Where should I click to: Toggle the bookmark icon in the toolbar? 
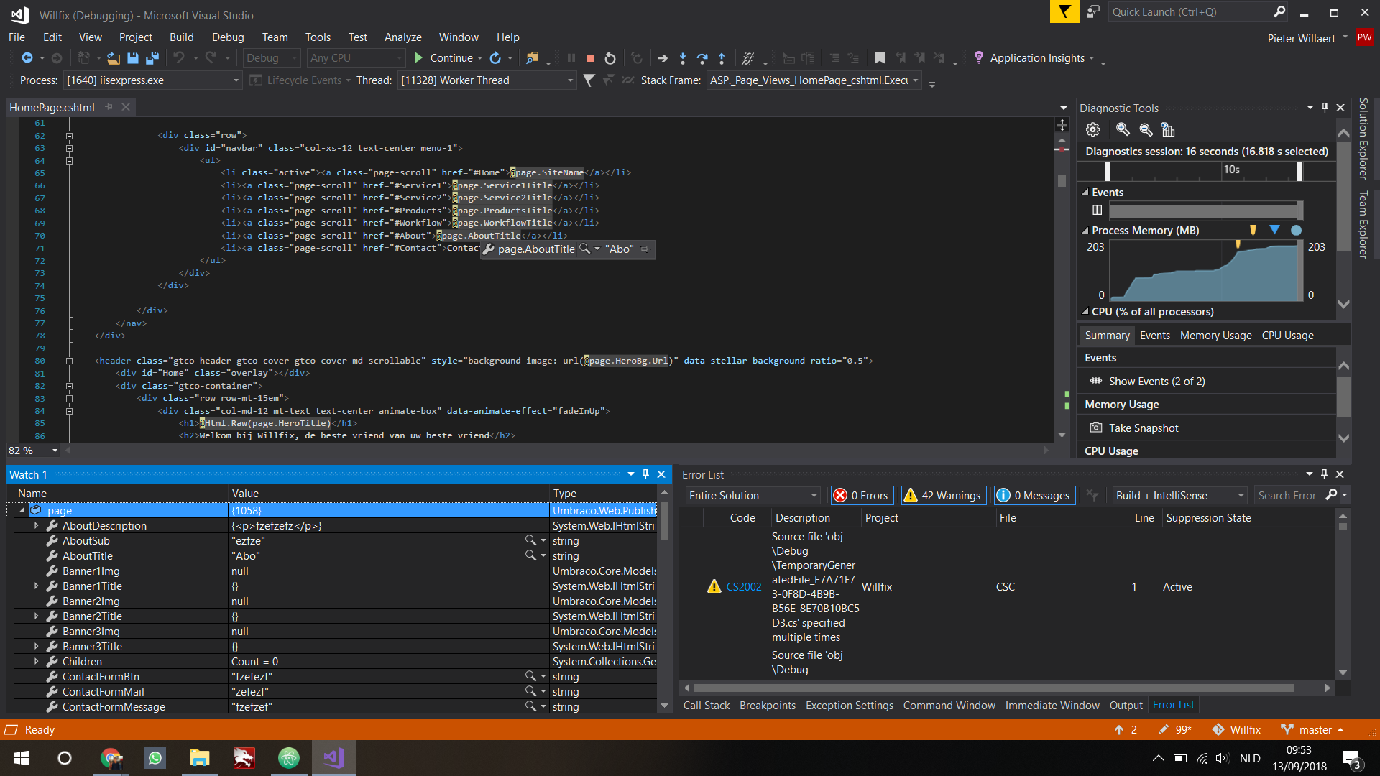click(880, 58)
